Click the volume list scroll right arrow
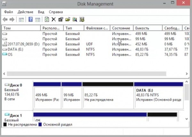192x137 pixels. tap(187, 74)
